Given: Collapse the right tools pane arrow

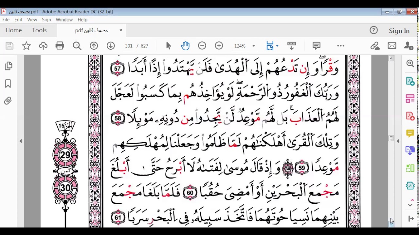Looking at the screenshot, I should [x=411, y=219].
